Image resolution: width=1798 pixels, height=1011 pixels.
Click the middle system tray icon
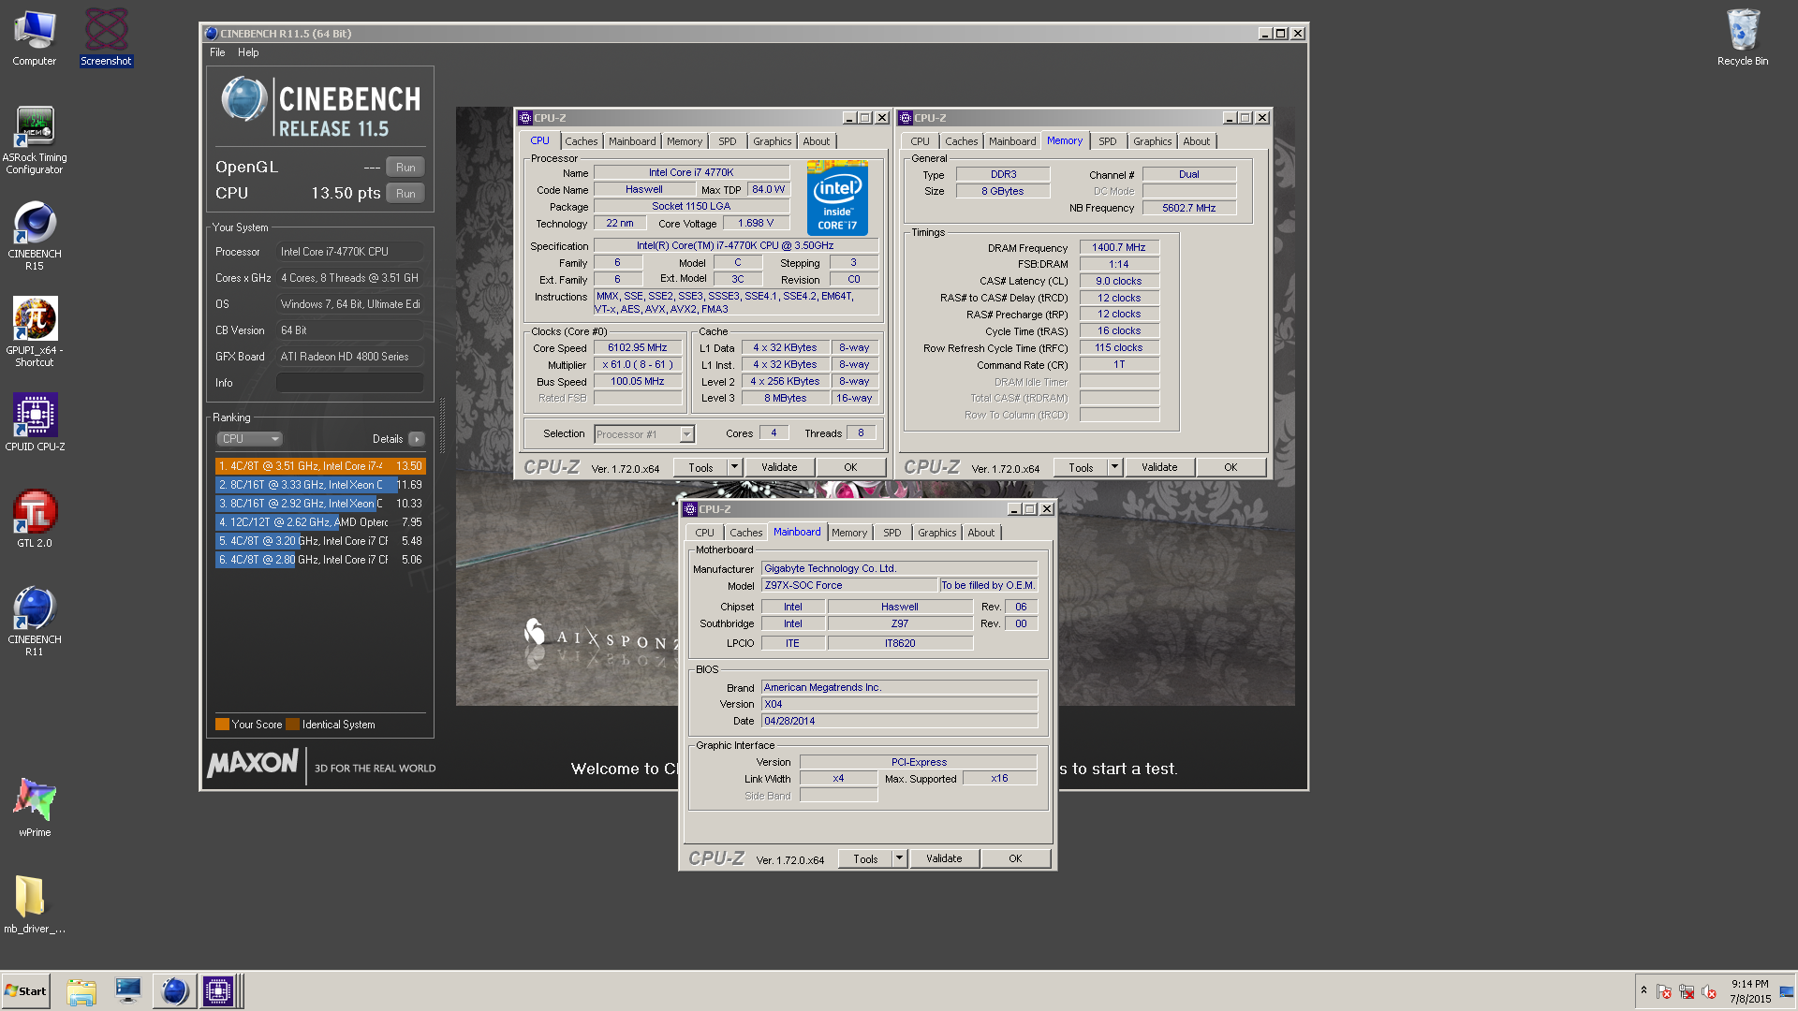pyautogui.click(x=1687, y=992)
